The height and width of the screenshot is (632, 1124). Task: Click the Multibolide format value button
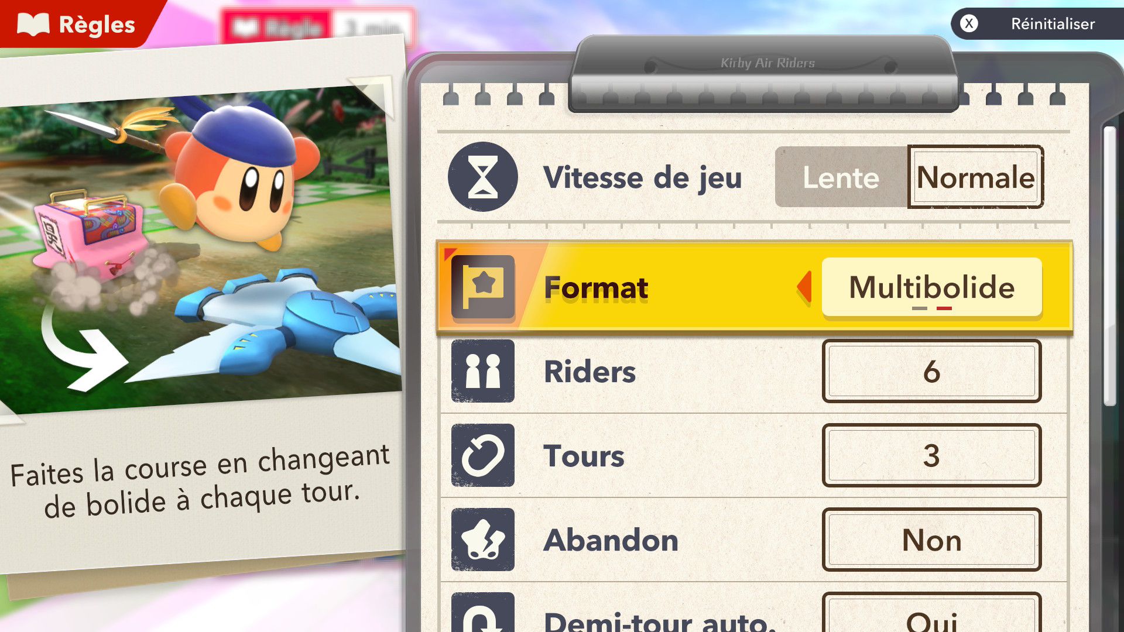pos(931,287)
